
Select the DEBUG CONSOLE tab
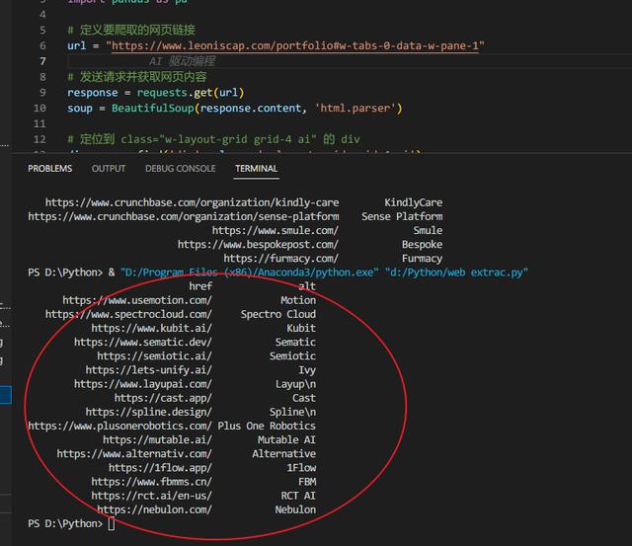[180, 169]
